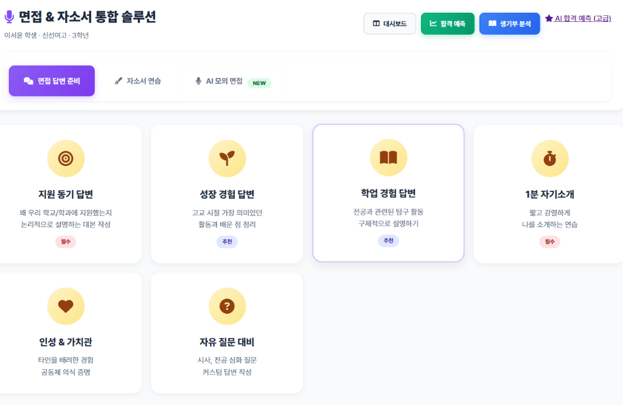Click the question mark icon on 자유 질문 대비 card

[x=227, y=306]
